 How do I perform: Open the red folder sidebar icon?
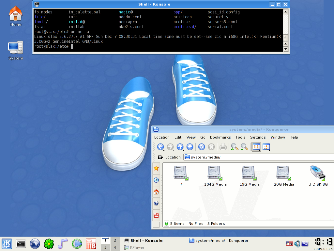[156, 215]
